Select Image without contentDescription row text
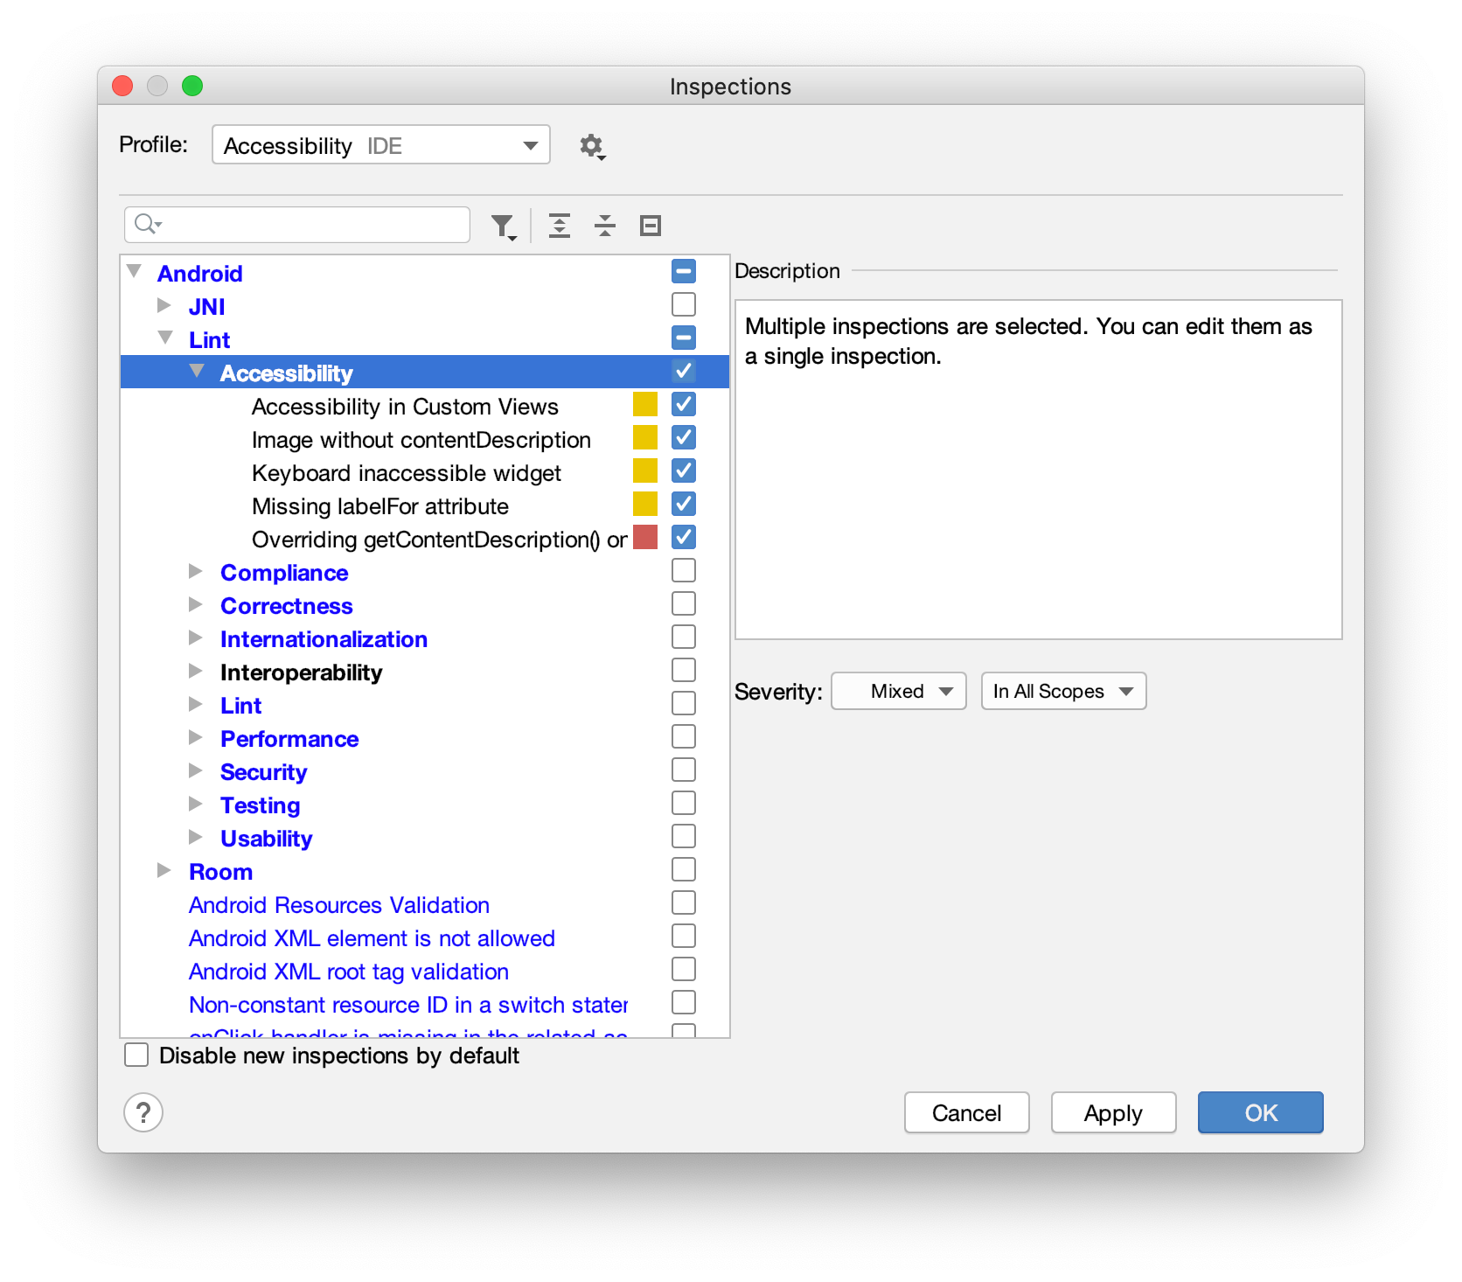Viewport: 1462px width, 1282px height. point(421,440)
